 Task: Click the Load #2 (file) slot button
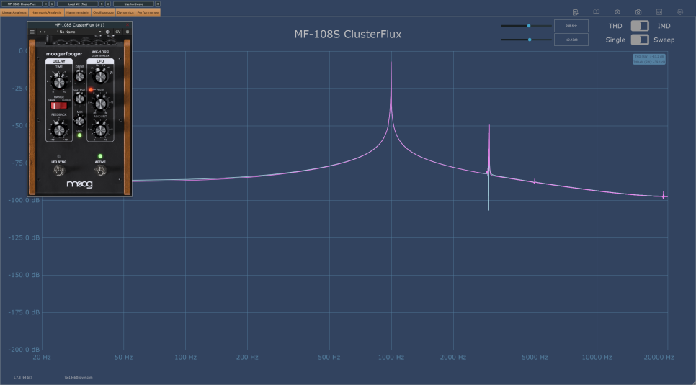pyautogui.click(x=78, y=4)
